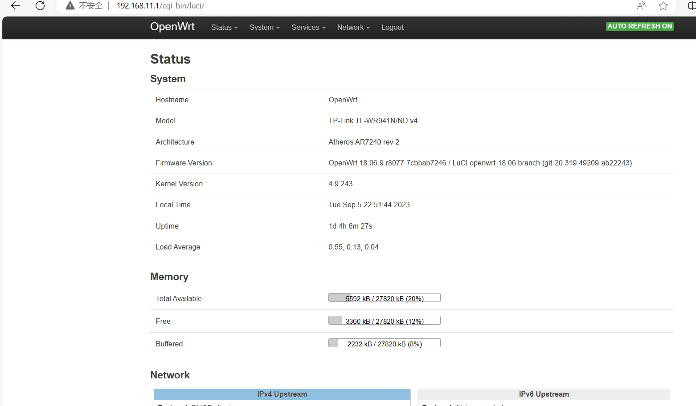This screenshot has height=406, width=696.
Task: Click the Buffered memory progress bar
Action: [384, 343]
